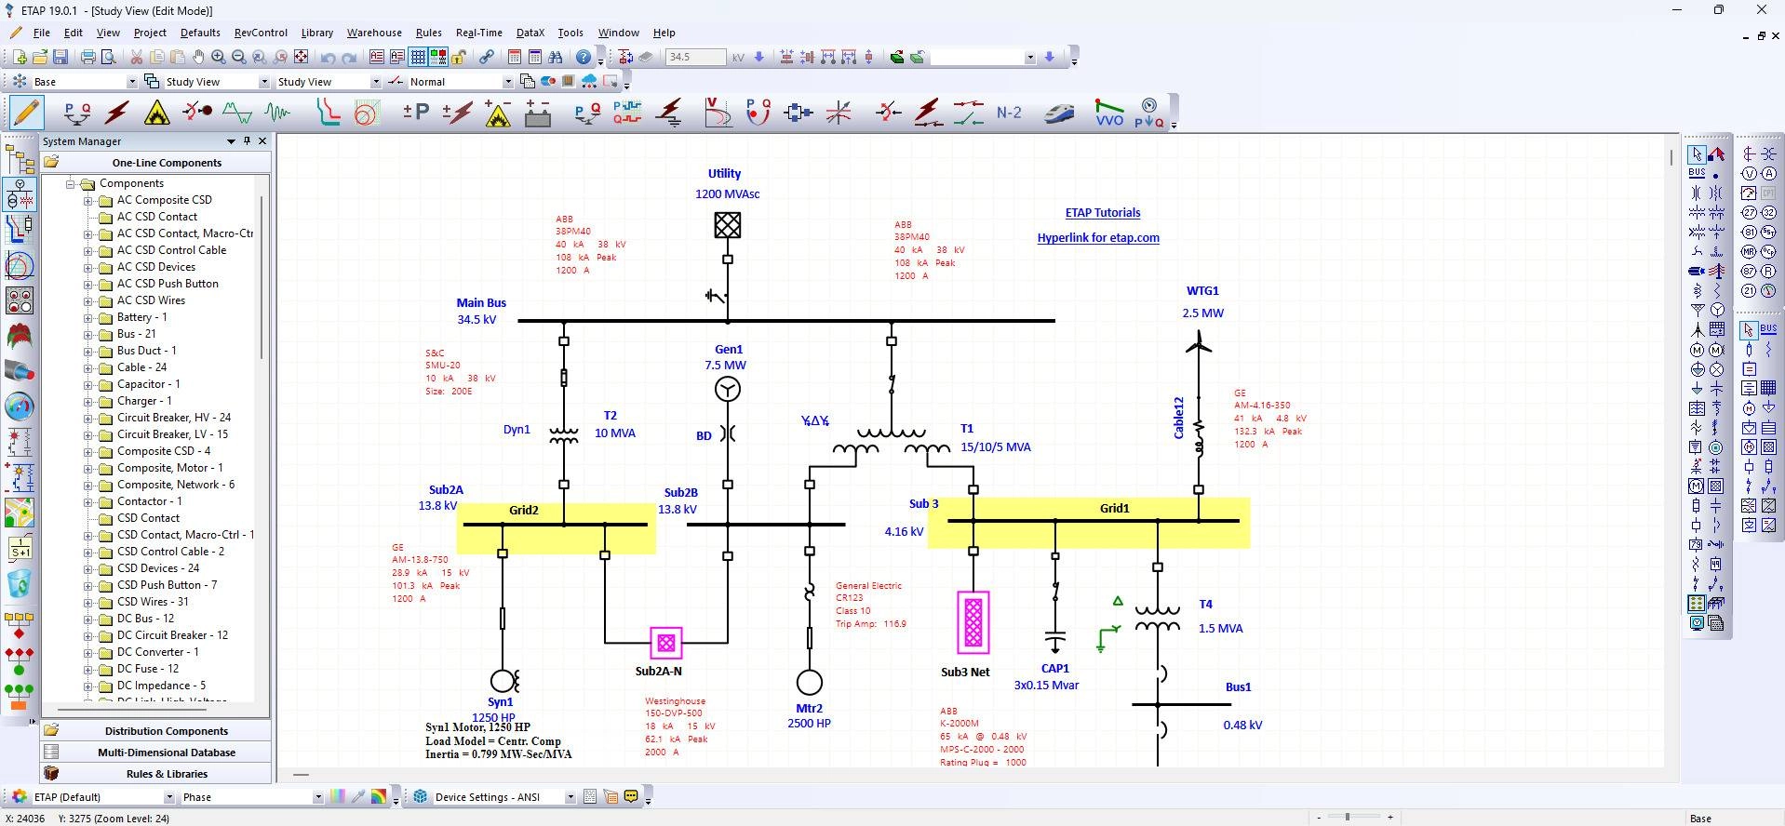Select the One-Line Components header
The width and height of the screenshot is (1785, 826).
point(156,163)
